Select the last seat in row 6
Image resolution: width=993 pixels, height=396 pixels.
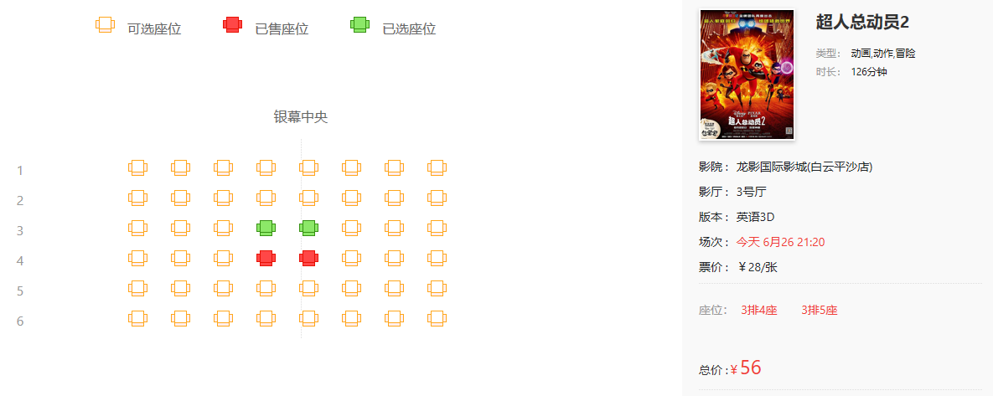[437, 318]
